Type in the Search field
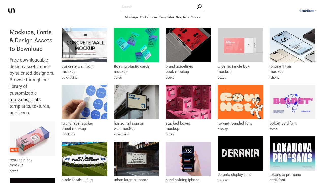The height and width of the screenshot is (183, 325). (x=157, y=7)
